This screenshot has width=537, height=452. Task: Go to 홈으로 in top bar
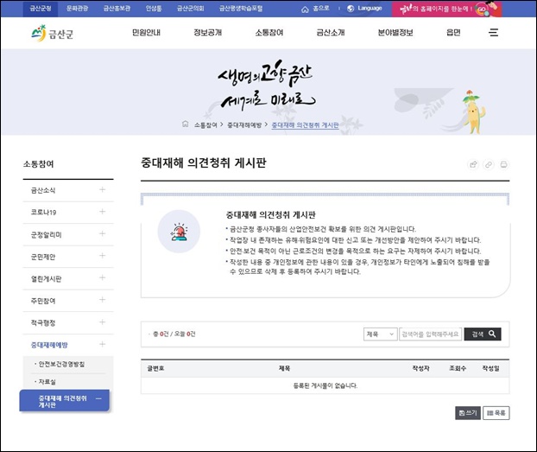coord(315,9)
